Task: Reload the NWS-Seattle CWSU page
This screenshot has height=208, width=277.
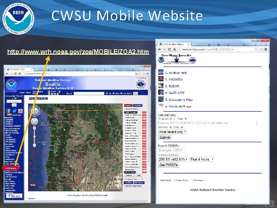Action: pos(15,74)
